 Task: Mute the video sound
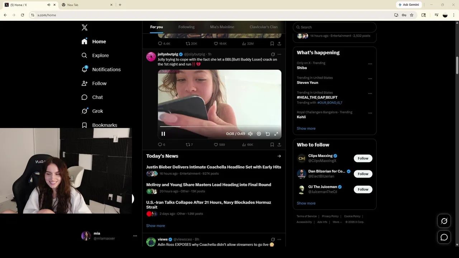point(250,134)
